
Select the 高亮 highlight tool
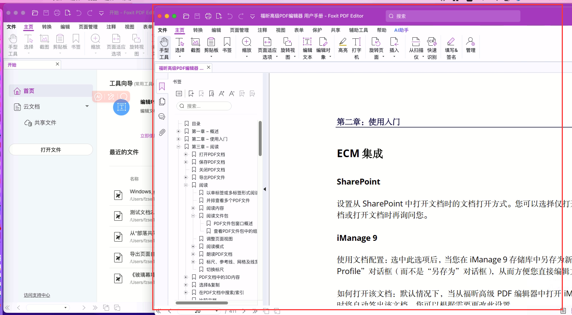[343, 45]
